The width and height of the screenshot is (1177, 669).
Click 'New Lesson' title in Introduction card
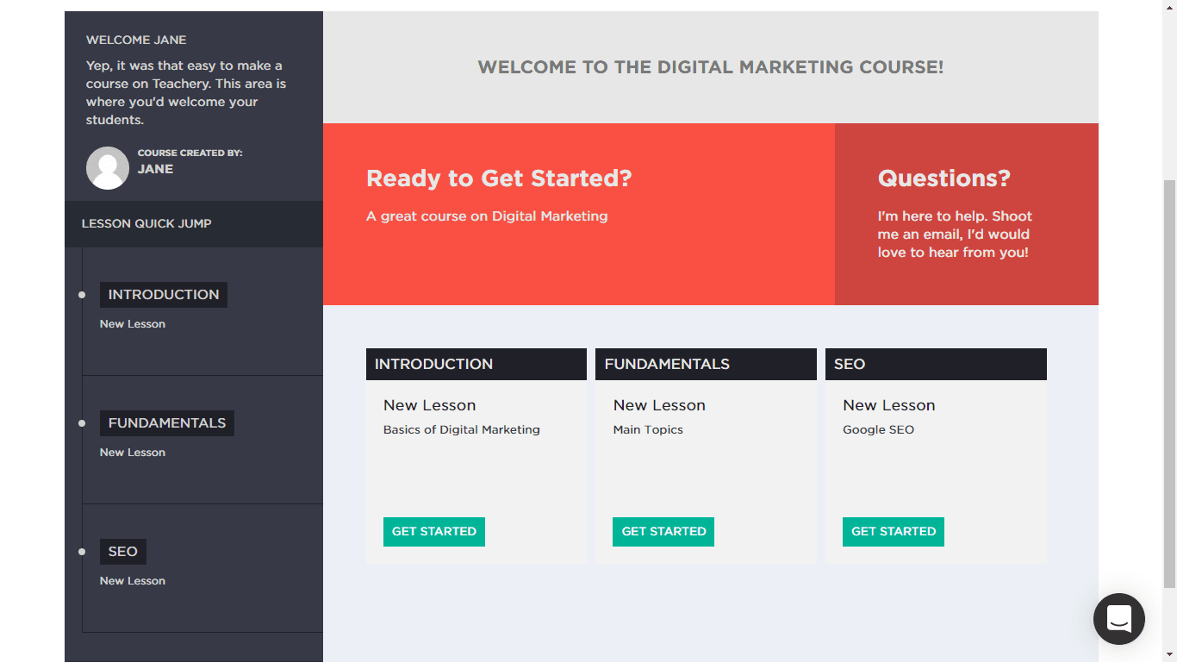(430, 405)
